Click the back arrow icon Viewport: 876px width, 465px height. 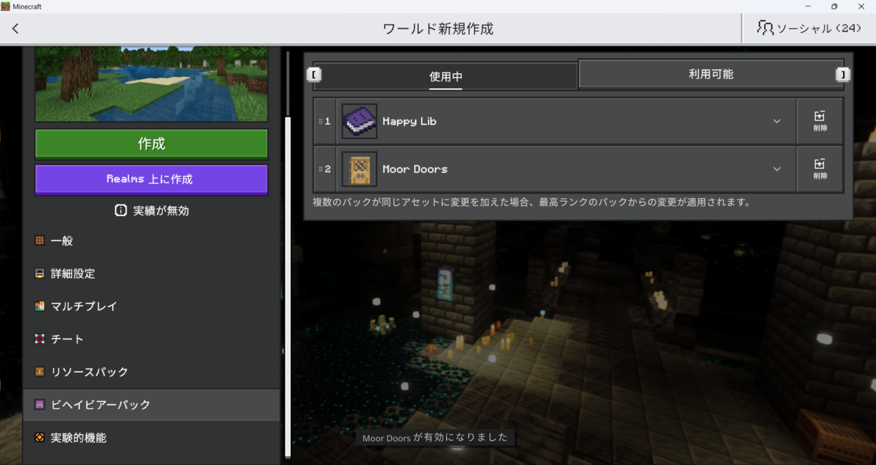(15, 29)
